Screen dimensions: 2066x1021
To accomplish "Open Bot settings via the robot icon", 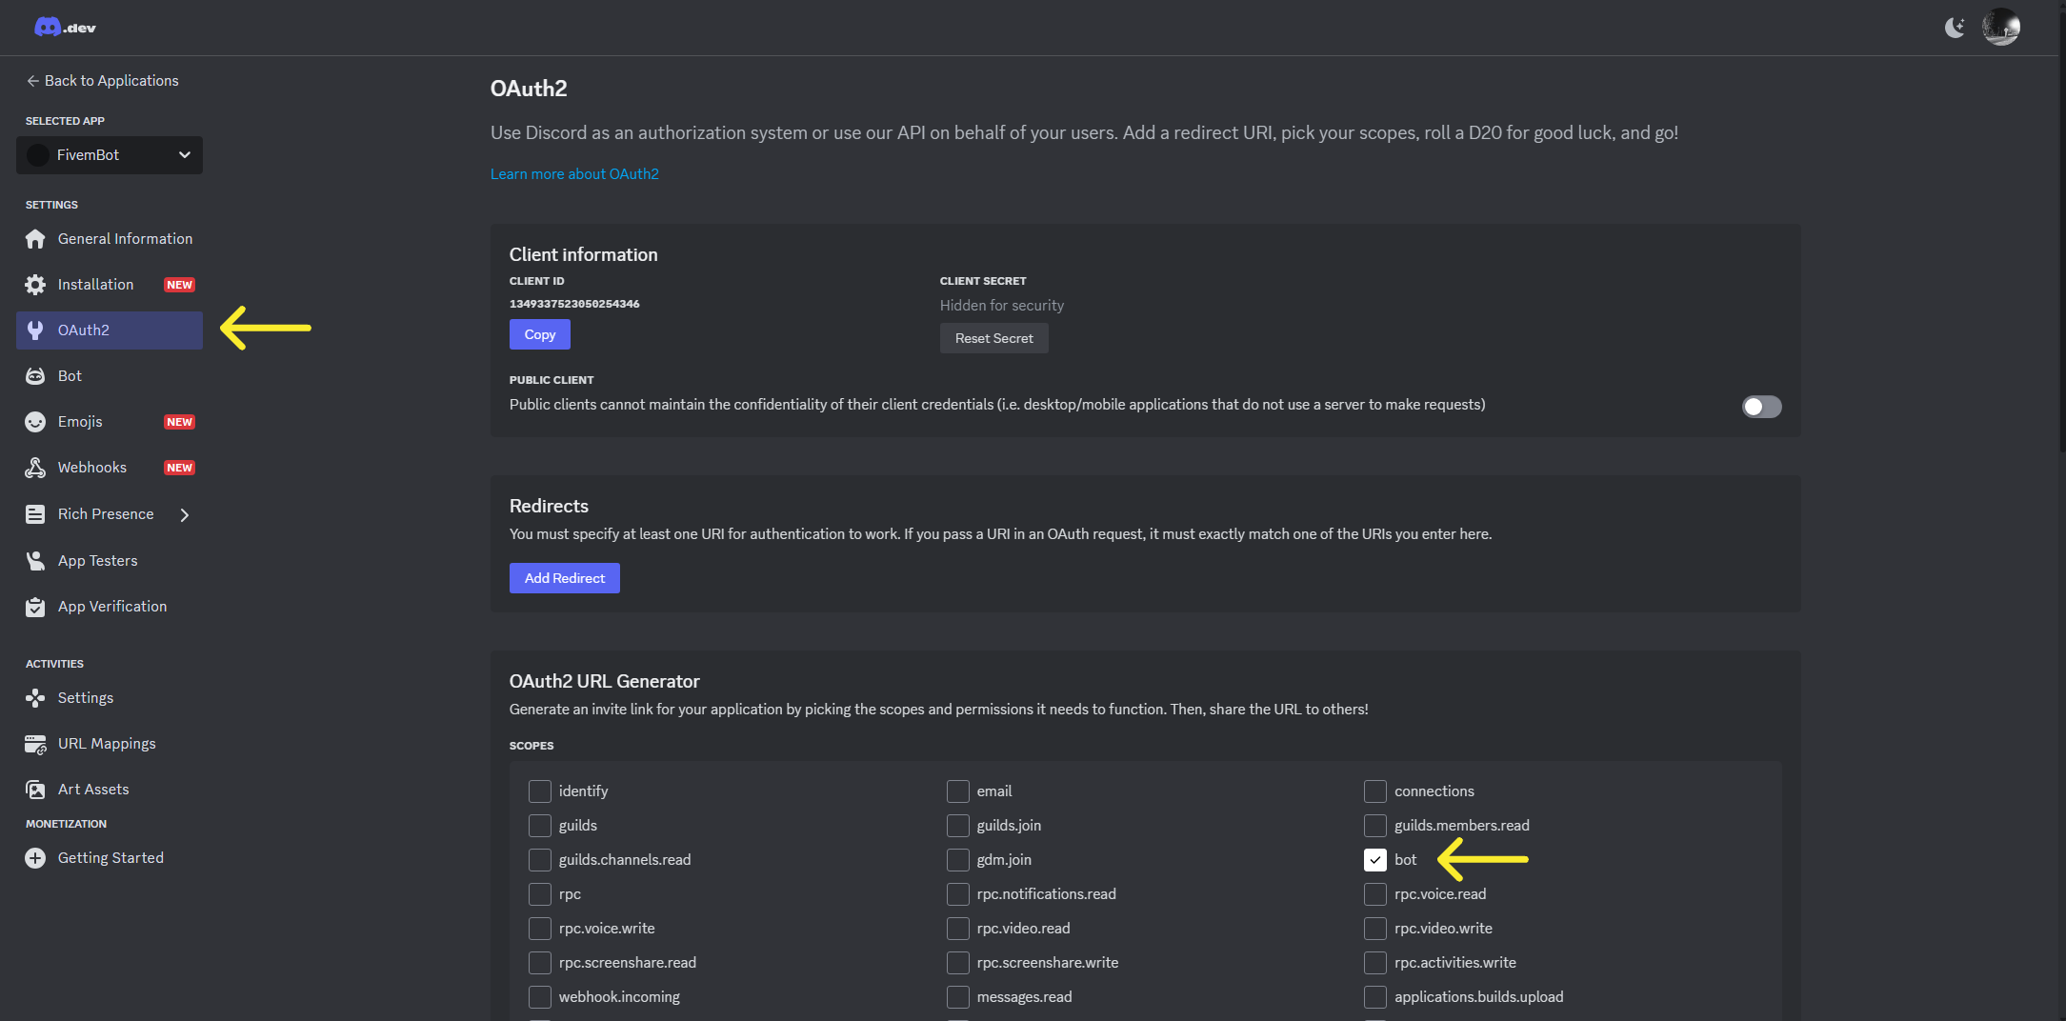I will pyautogui.click(x=35, y=375).
